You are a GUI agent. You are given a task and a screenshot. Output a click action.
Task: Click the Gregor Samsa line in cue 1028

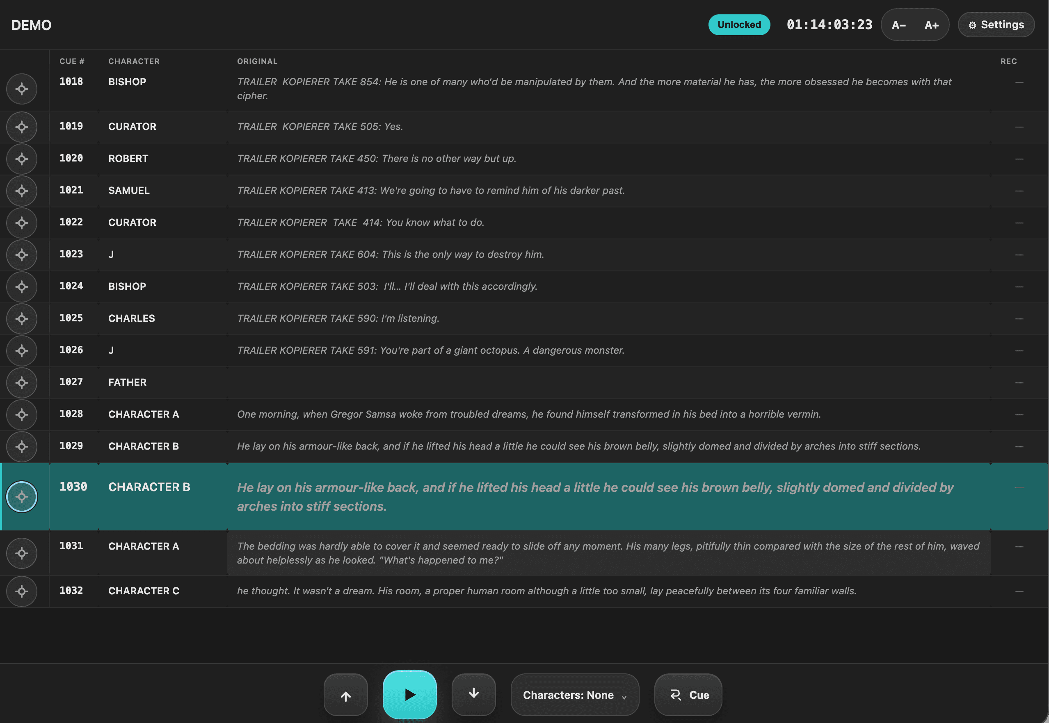[529, 414]
